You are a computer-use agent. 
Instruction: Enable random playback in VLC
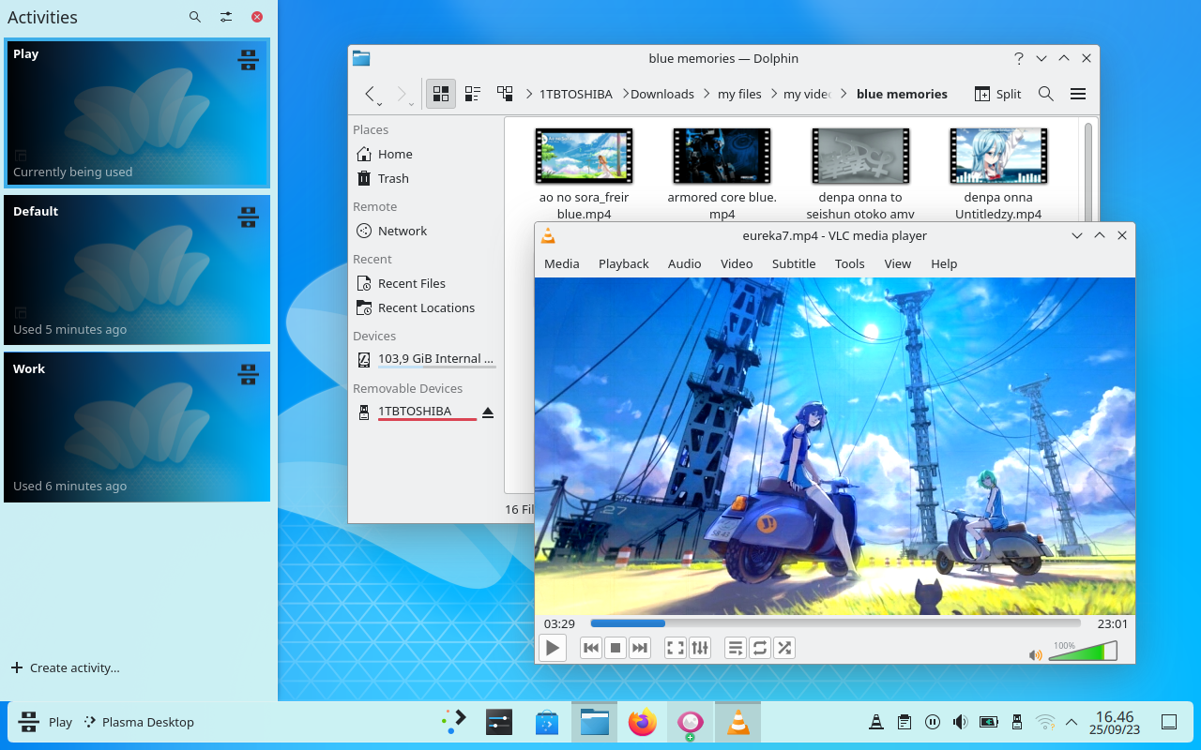[x=784, y=647]
